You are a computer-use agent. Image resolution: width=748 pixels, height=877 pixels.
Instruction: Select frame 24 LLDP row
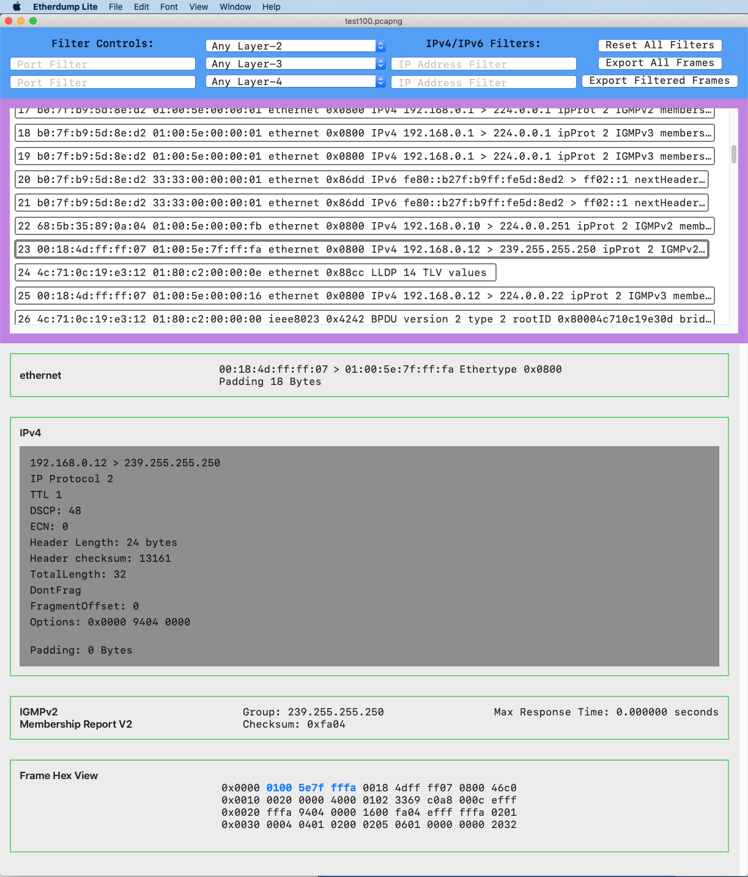pyautogui.click(x=255, y=272)
